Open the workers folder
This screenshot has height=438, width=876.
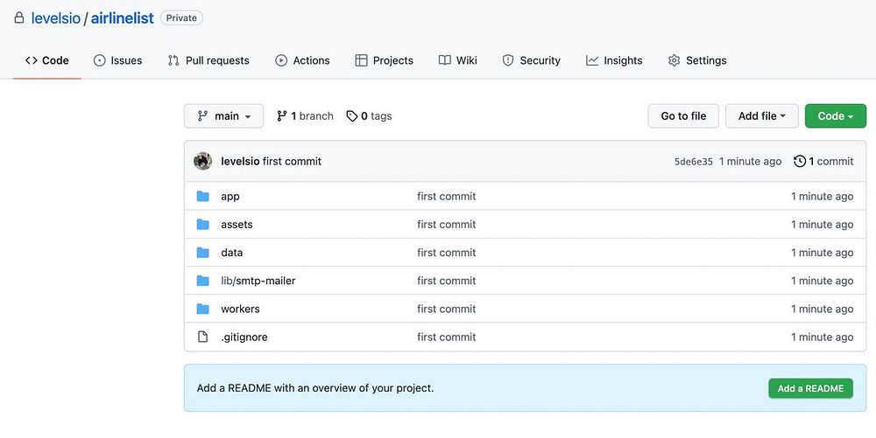[240, 309]
